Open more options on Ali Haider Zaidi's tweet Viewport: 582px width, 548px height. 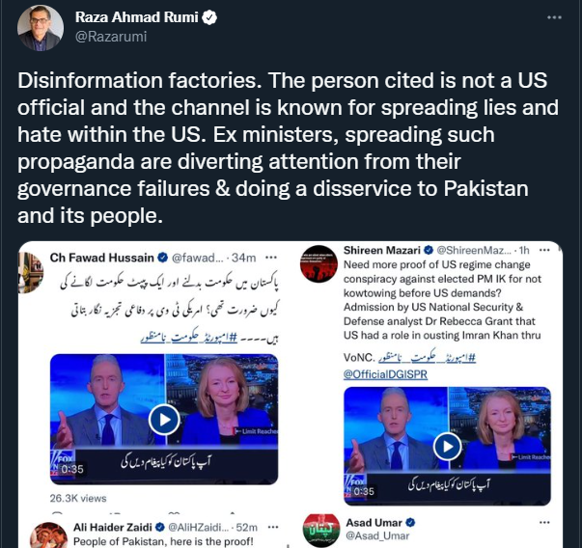[x=273, y=527]
